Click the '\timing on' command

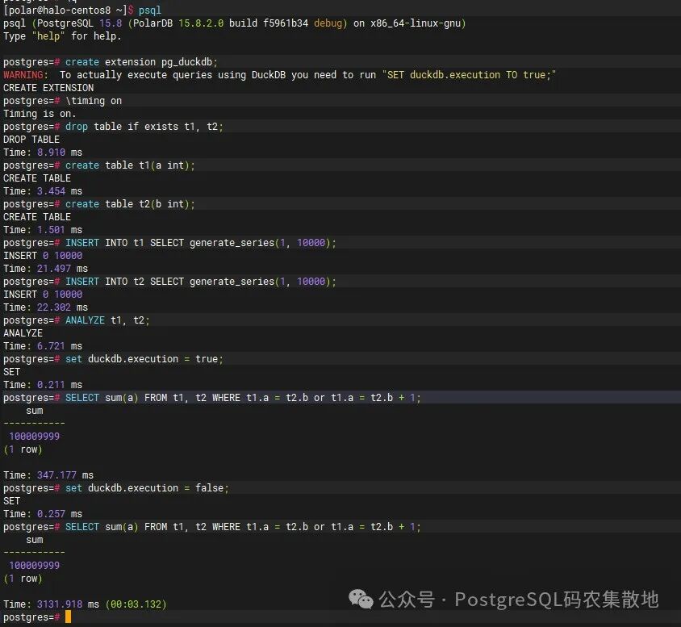point(94,101)
